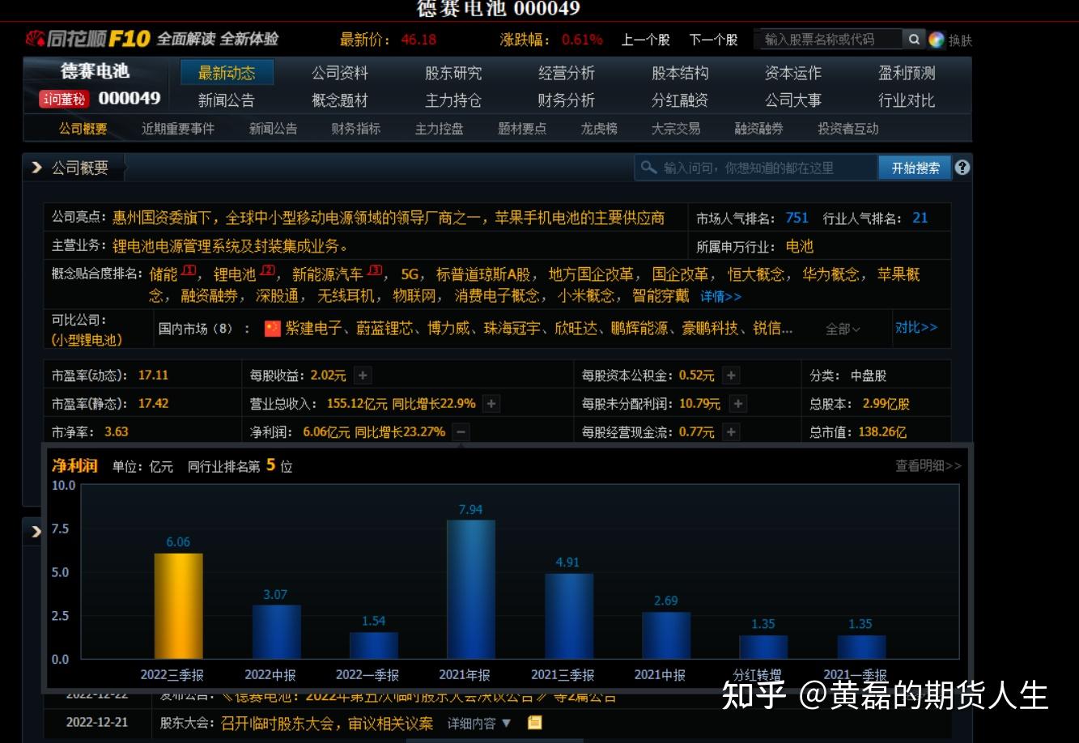Click the 电池 industry link

799,246
